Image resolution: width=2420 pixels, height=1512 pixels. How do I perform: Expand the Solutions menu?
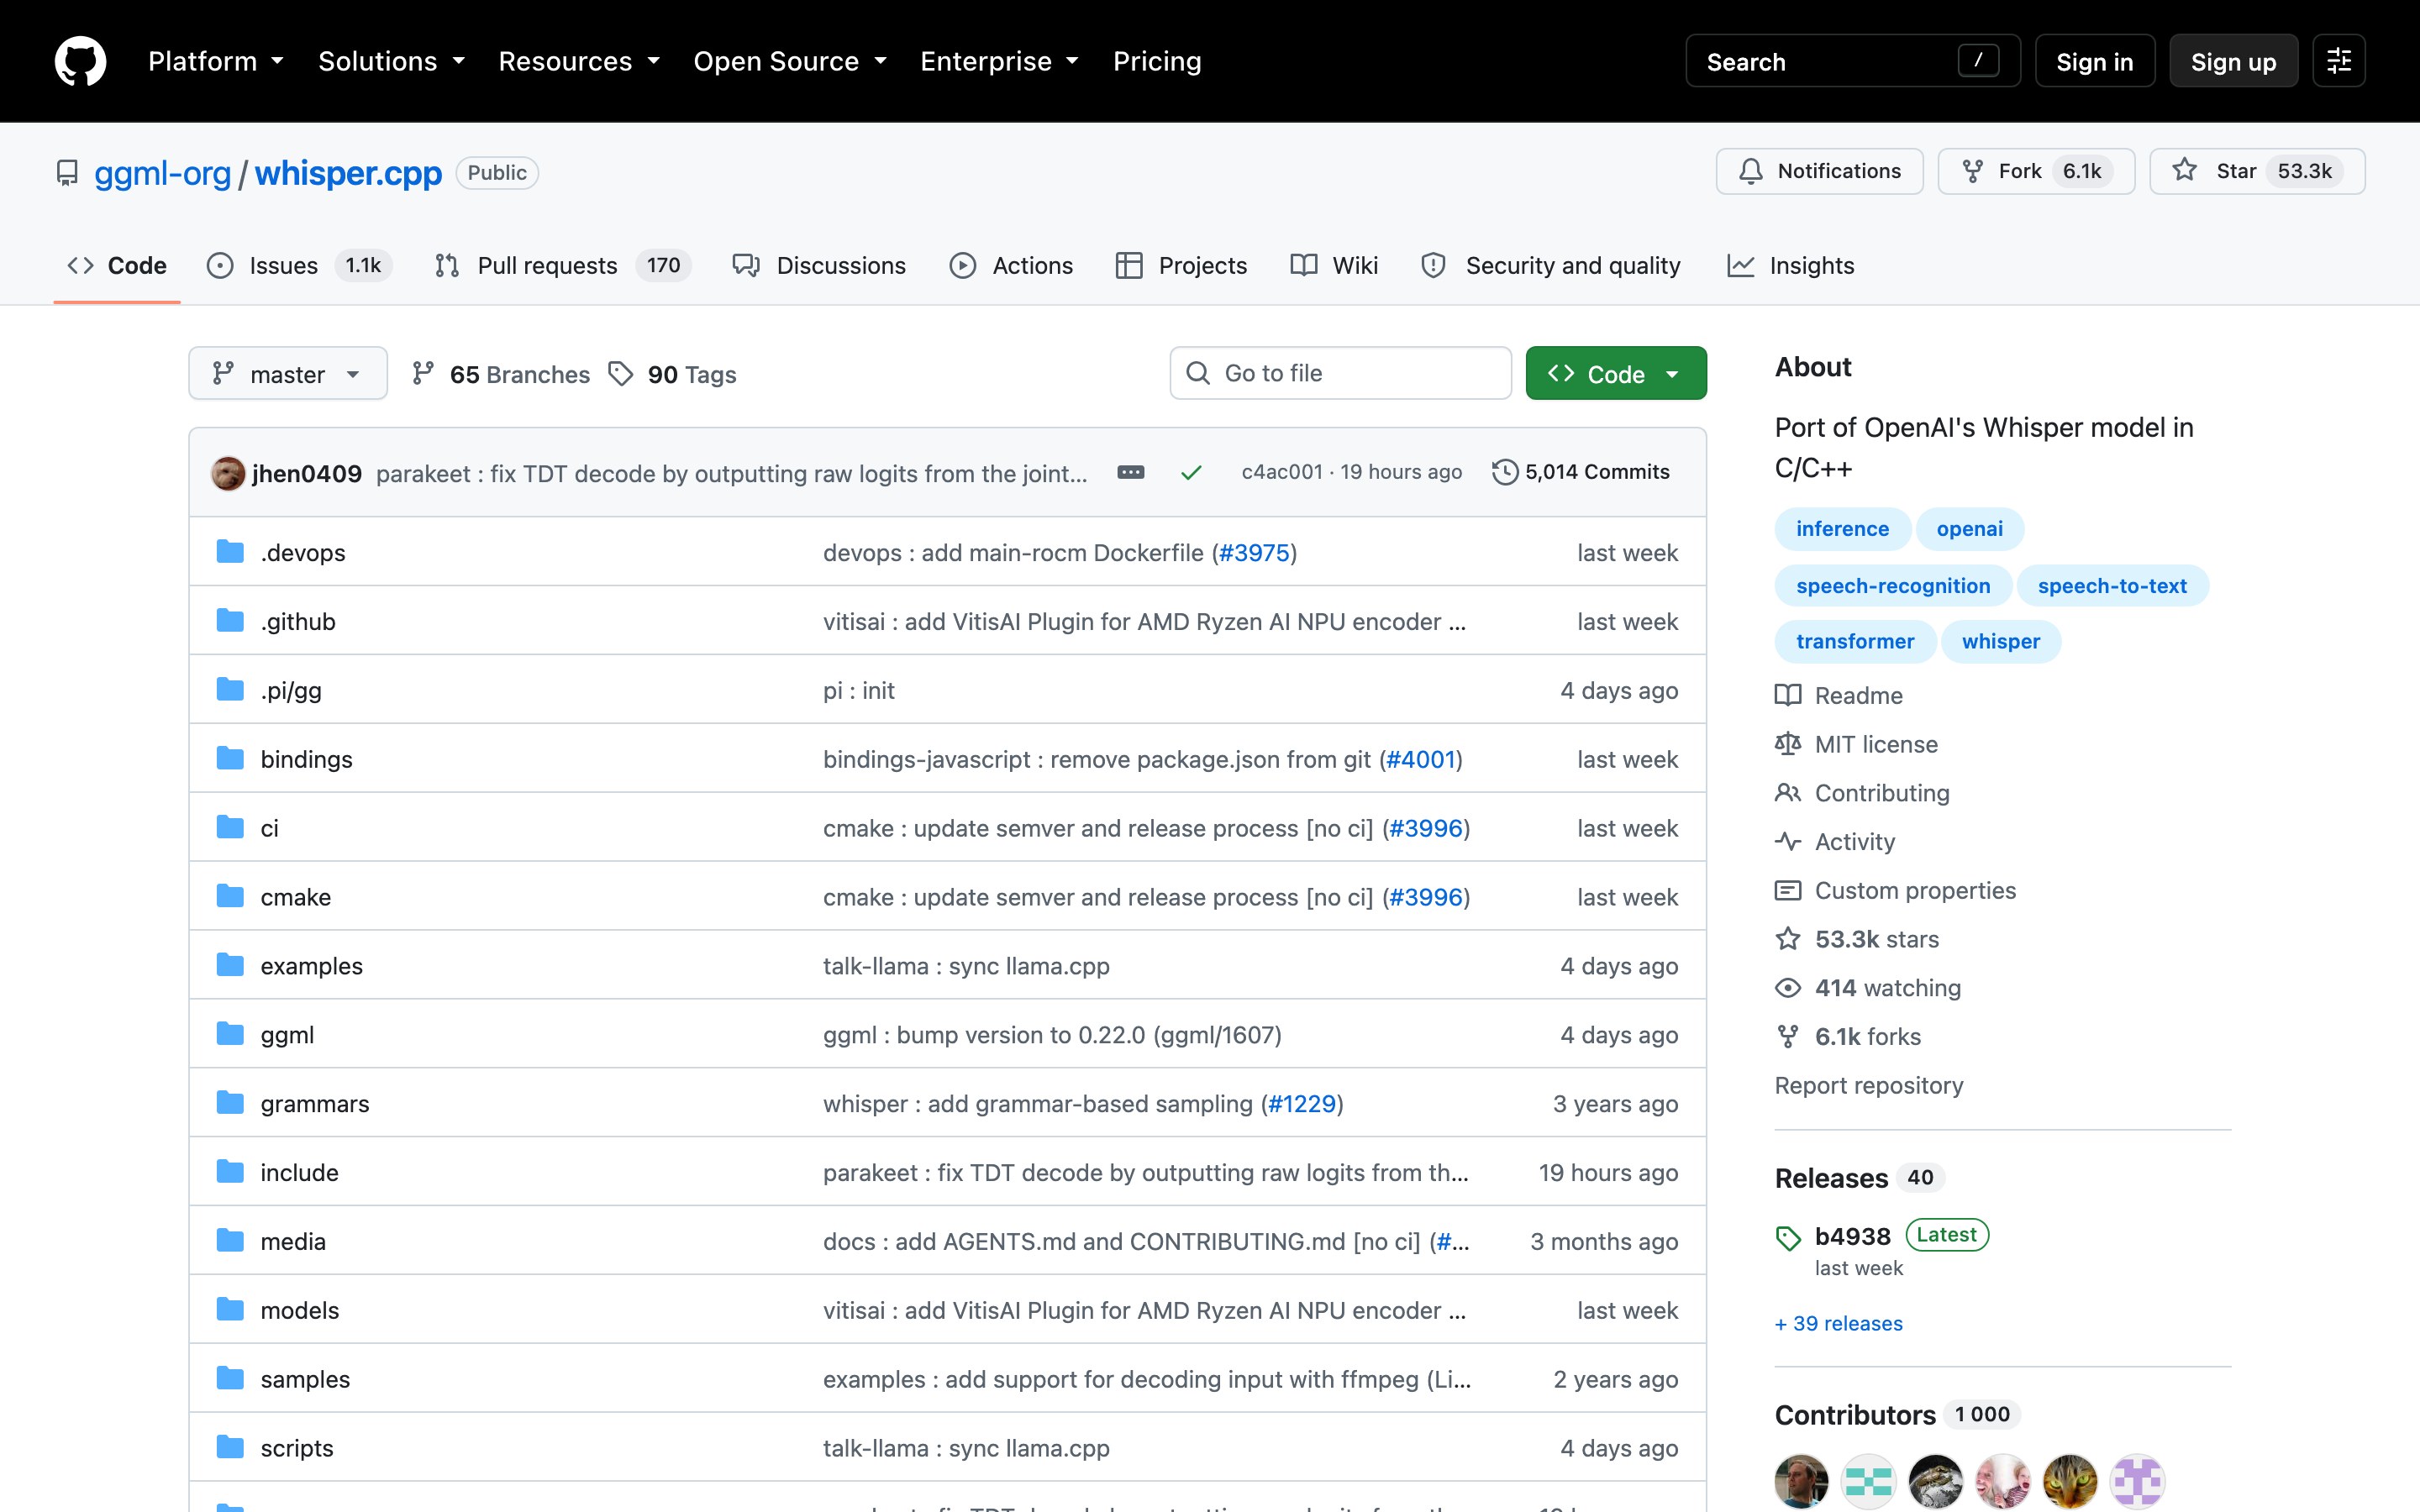click(x=392, y=61)
